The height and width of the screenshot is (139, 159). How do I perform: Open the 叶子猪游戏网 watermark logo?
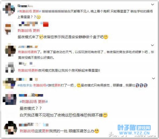point(134,130)
